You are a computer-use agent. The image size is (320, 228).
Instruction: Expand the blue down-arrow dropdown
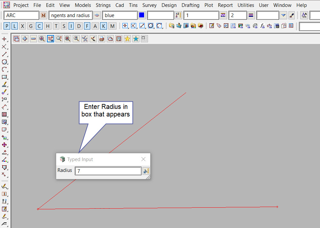click(284, 15)
